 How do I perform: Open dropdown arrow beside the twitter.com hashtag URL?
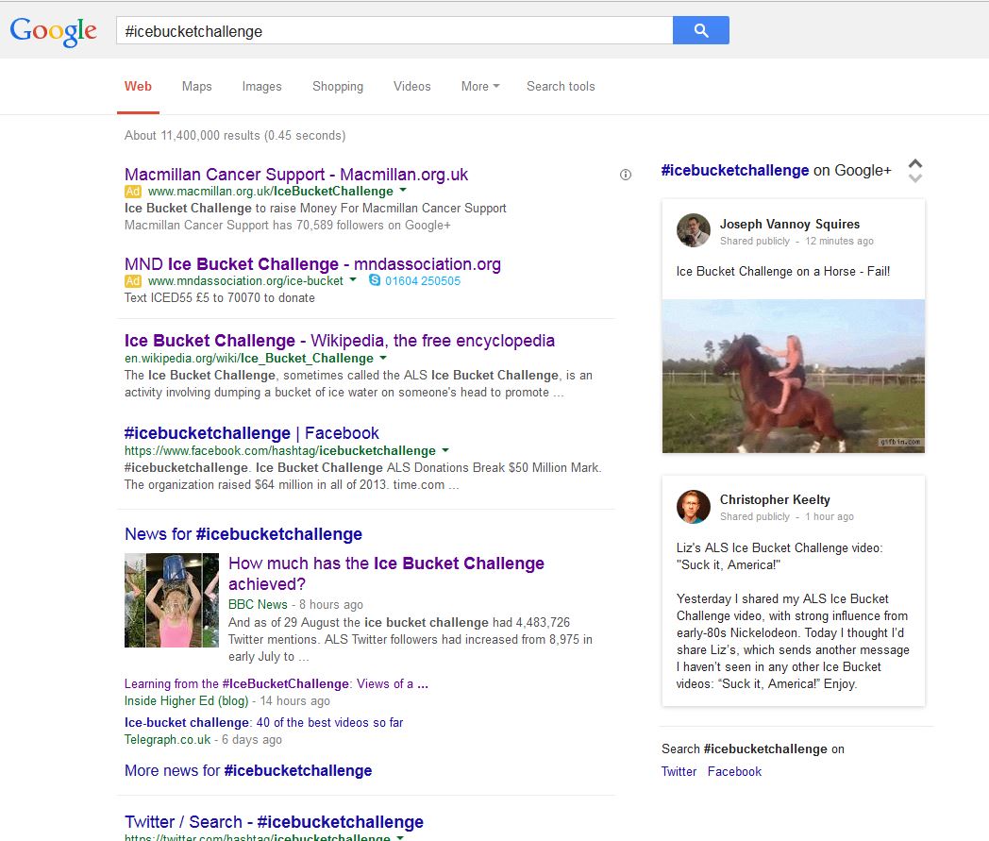pos(400,837)
